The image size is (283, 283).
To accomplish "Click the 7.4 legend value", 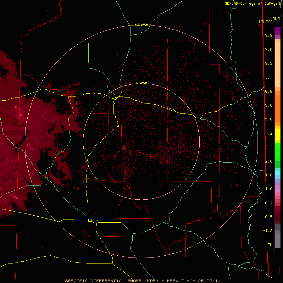I will (x=269, y=77).
